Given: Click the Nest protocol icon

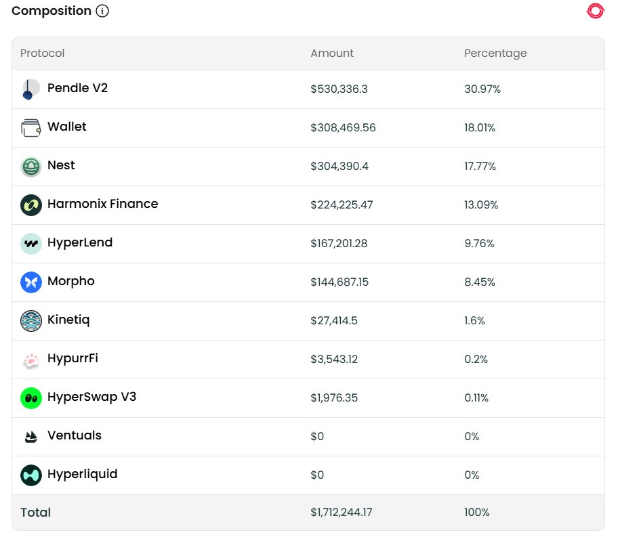Looking at the screenshot, I should click(x=30, y=167).
